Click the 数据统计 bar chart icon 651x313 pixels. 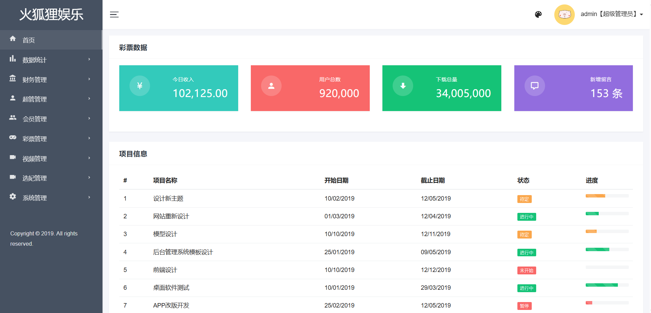coord(13,59)
